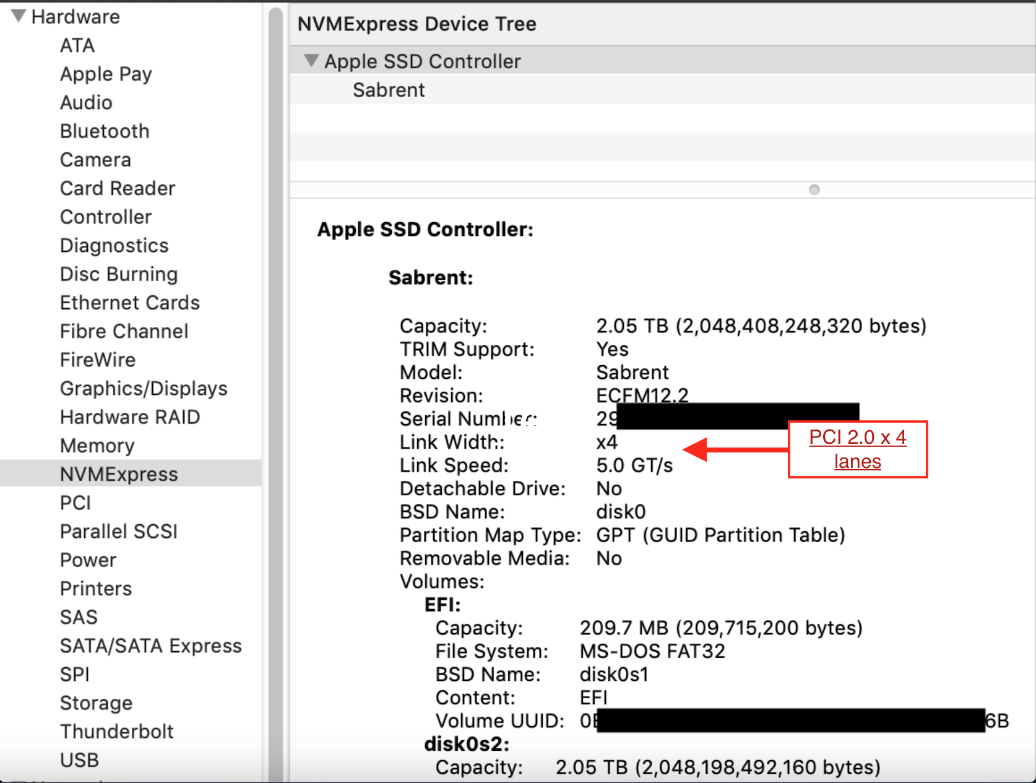Click the bold Sabrent: detail heading
Image resolution: width=1036 pixels, height=783 pixels.
[431, 277]
